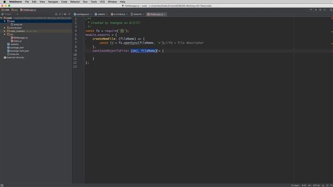Open the File menu
Screen dimensions: 333x187
pyautogui.click(x=27, y=2)
